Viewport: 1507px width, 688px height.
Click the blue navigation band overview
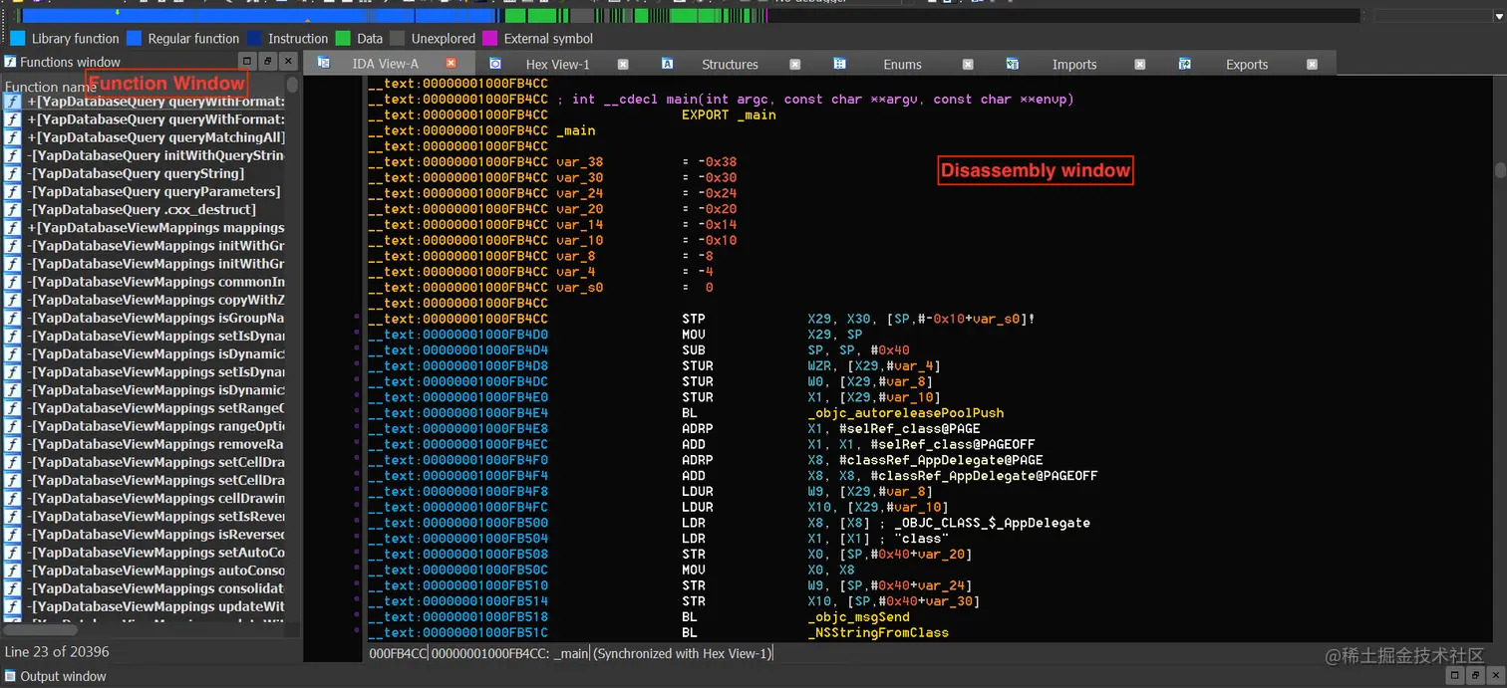[x=257, y=16]
